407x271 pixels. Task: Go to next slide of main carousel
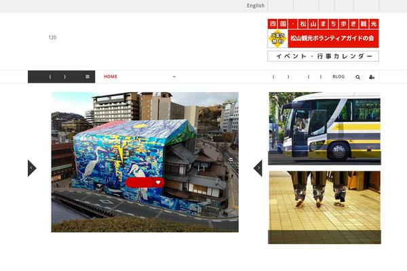[x=258, y=168]
